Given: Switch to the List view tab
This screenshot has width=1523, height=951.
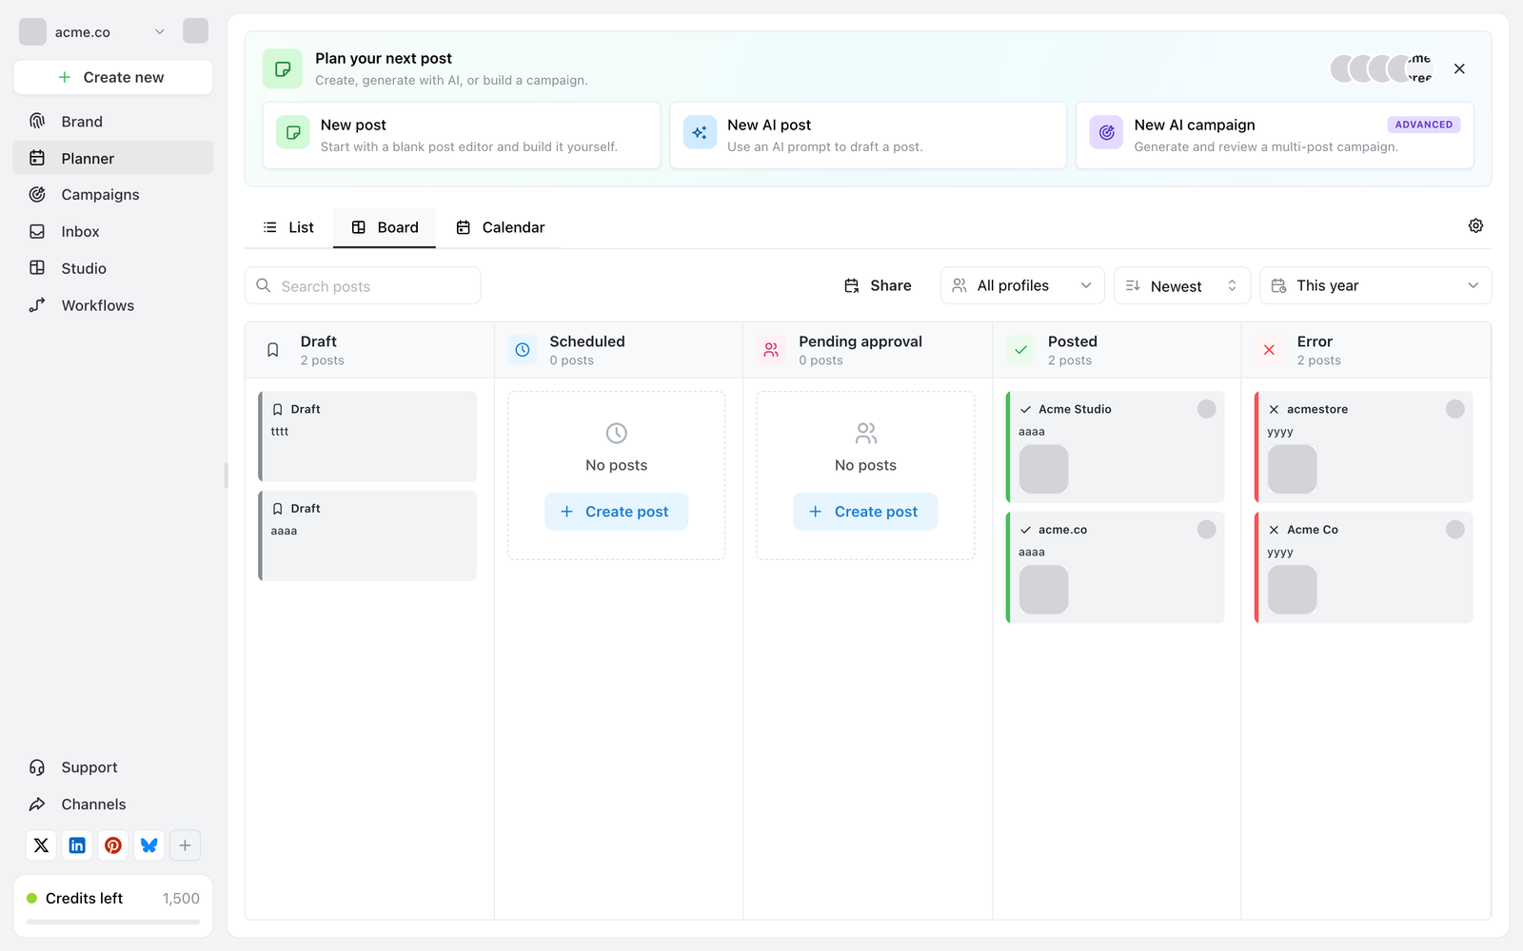Looking at the screenshot, I should (x=288, y=227).
